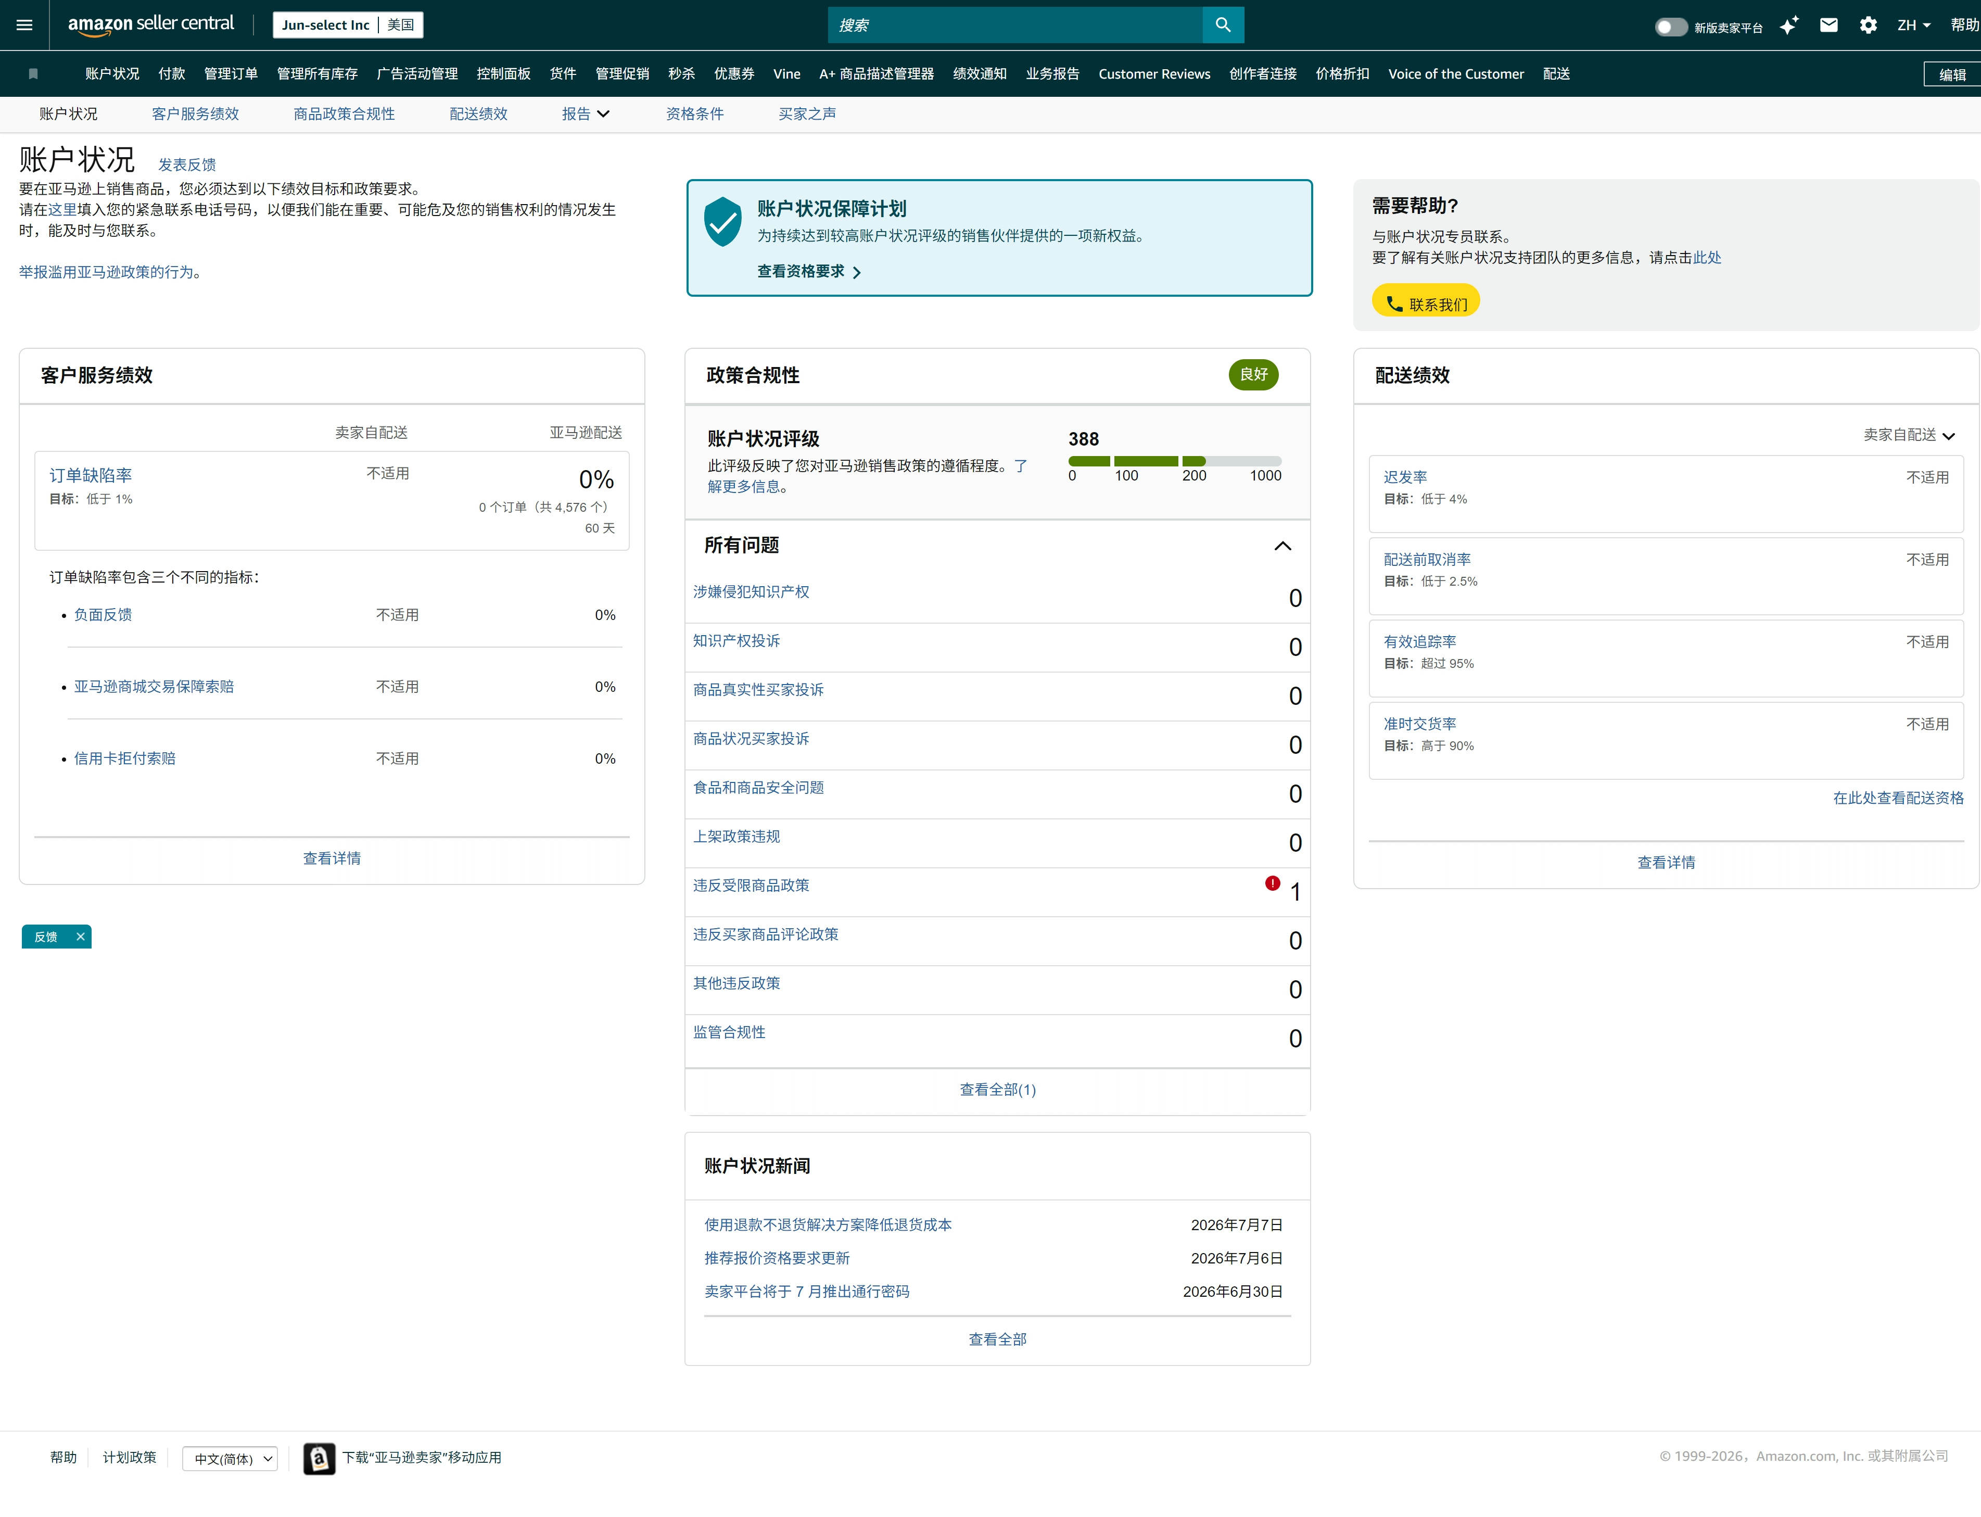Click 查看全部 under account health news
Viewport: 1981px width, 1517px height.
click(x=998, y=1339)
